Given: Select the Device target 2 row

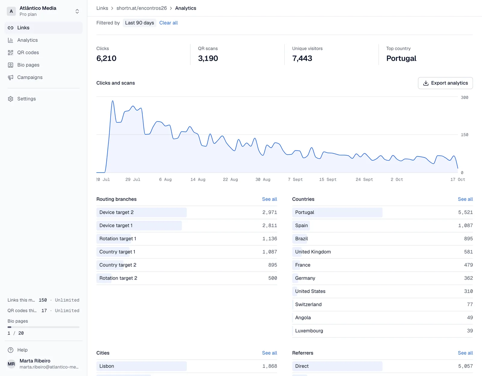Looking at the screenshot, I should point(187,212).
